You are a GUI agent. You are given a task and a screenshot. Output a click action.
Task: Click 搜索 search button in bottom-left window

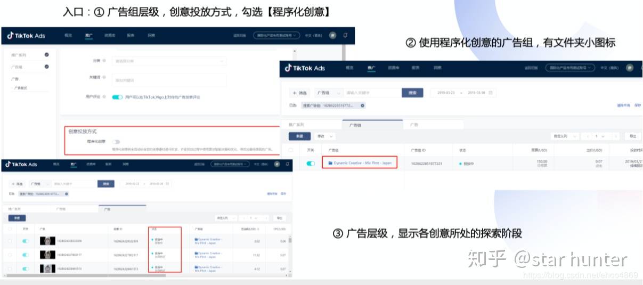pos(105,184)
